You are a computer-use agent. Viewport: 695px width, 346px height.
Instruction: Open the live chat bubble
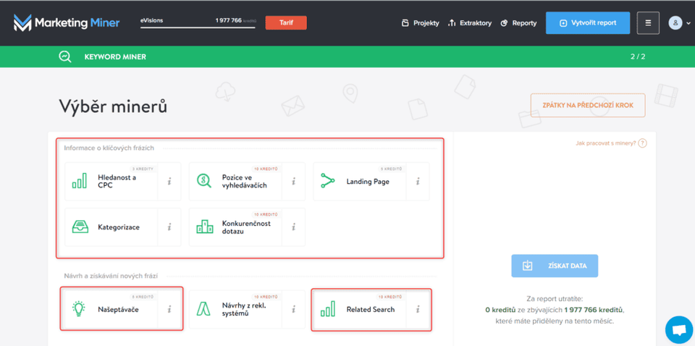point(678,330)
